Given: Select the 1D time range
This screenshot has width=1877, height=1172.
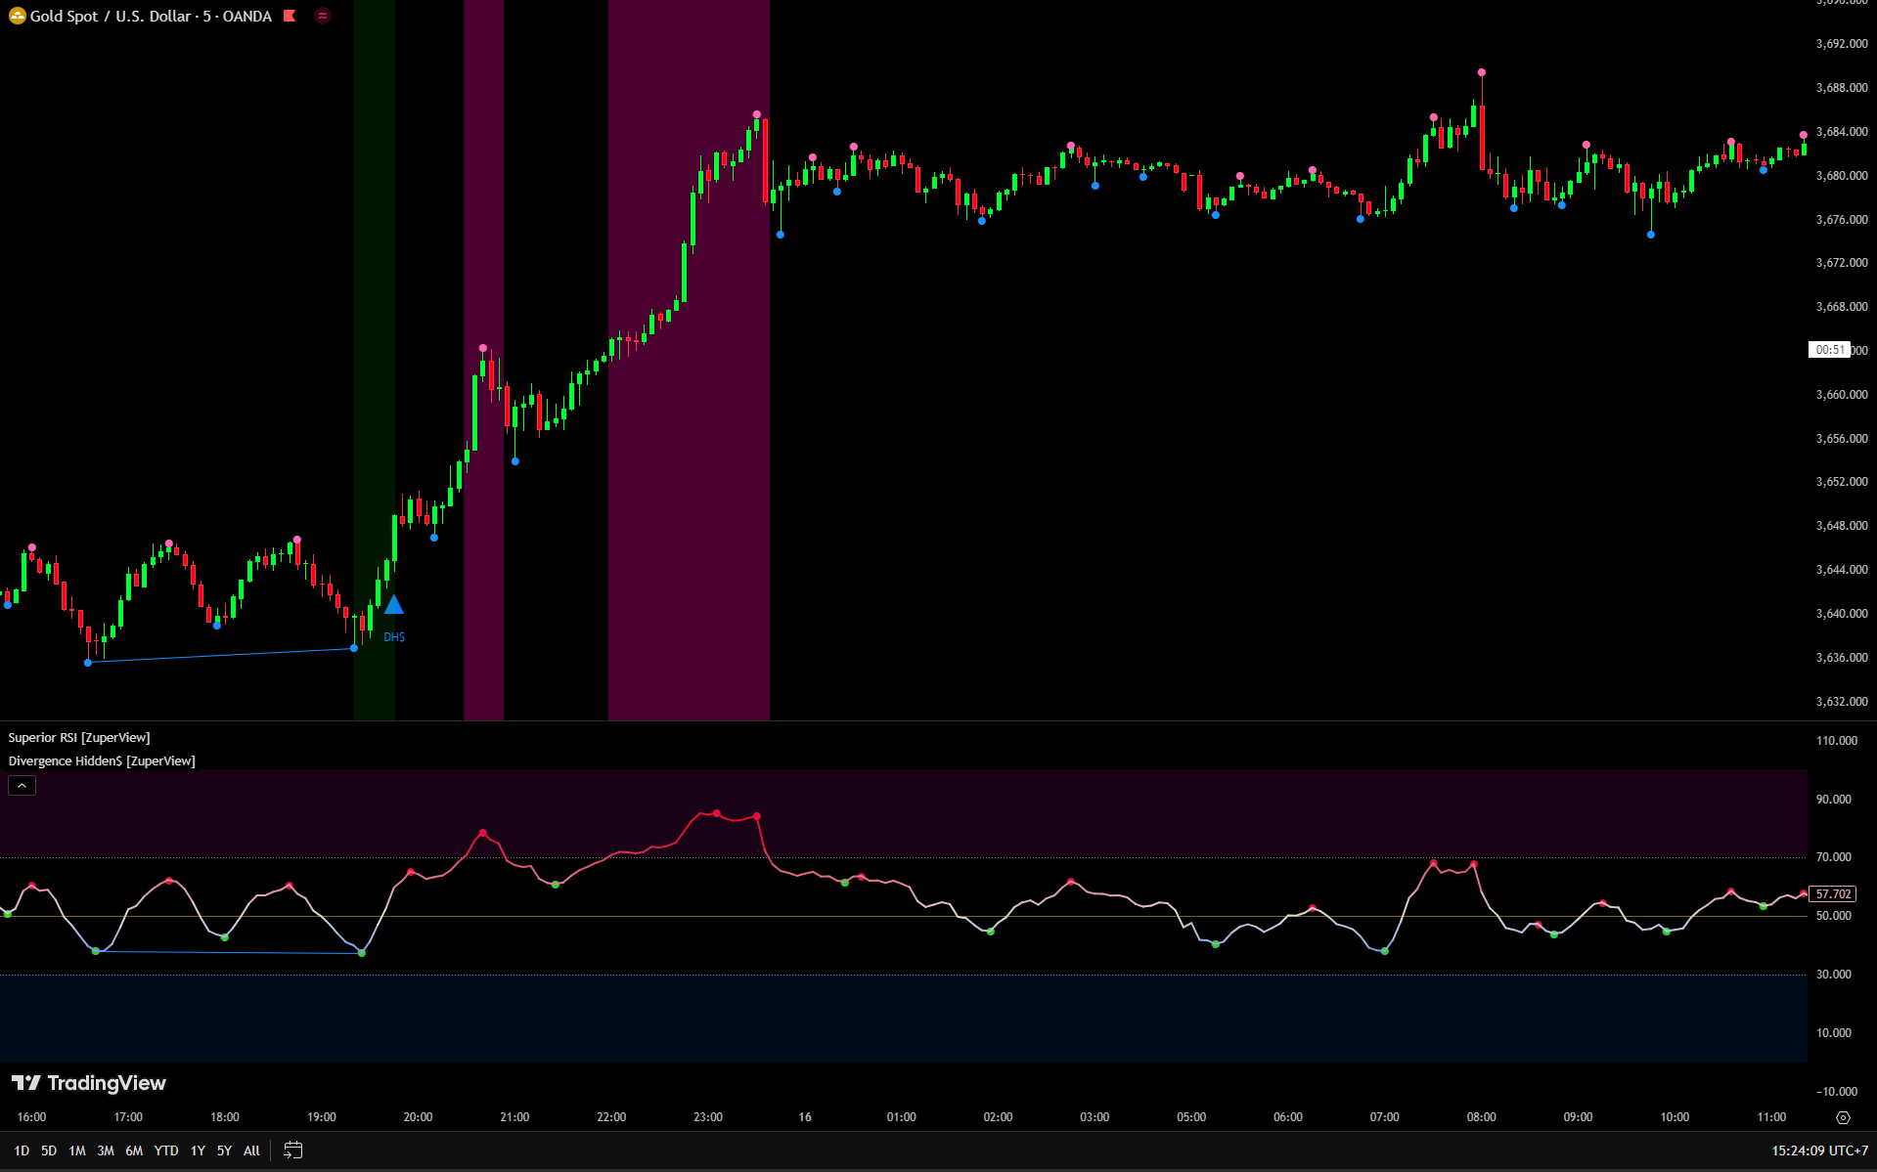Looking at the screenshot, I should coord(22,1150).
